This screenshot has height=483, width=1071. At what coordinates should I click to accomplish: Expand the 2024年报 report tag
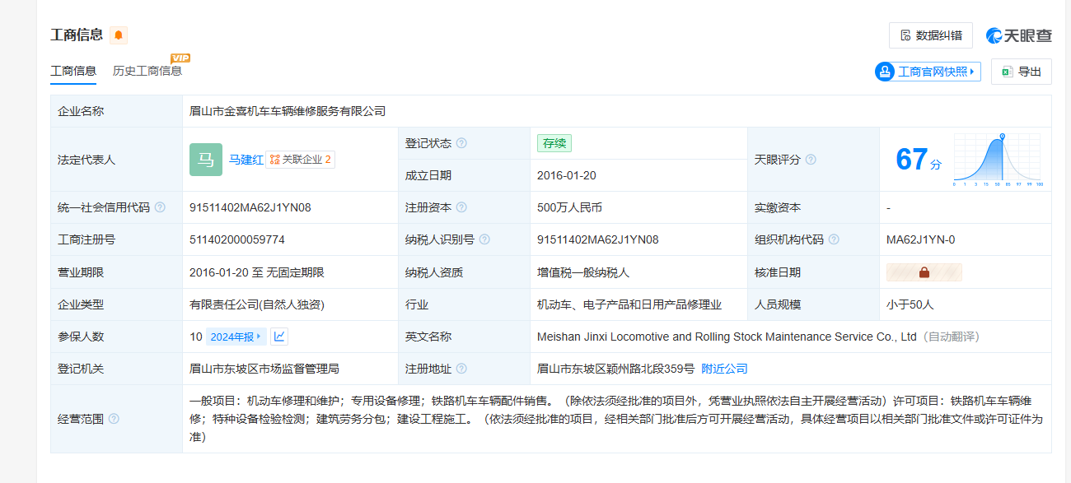pyautogui.click(x=236, y=337)
